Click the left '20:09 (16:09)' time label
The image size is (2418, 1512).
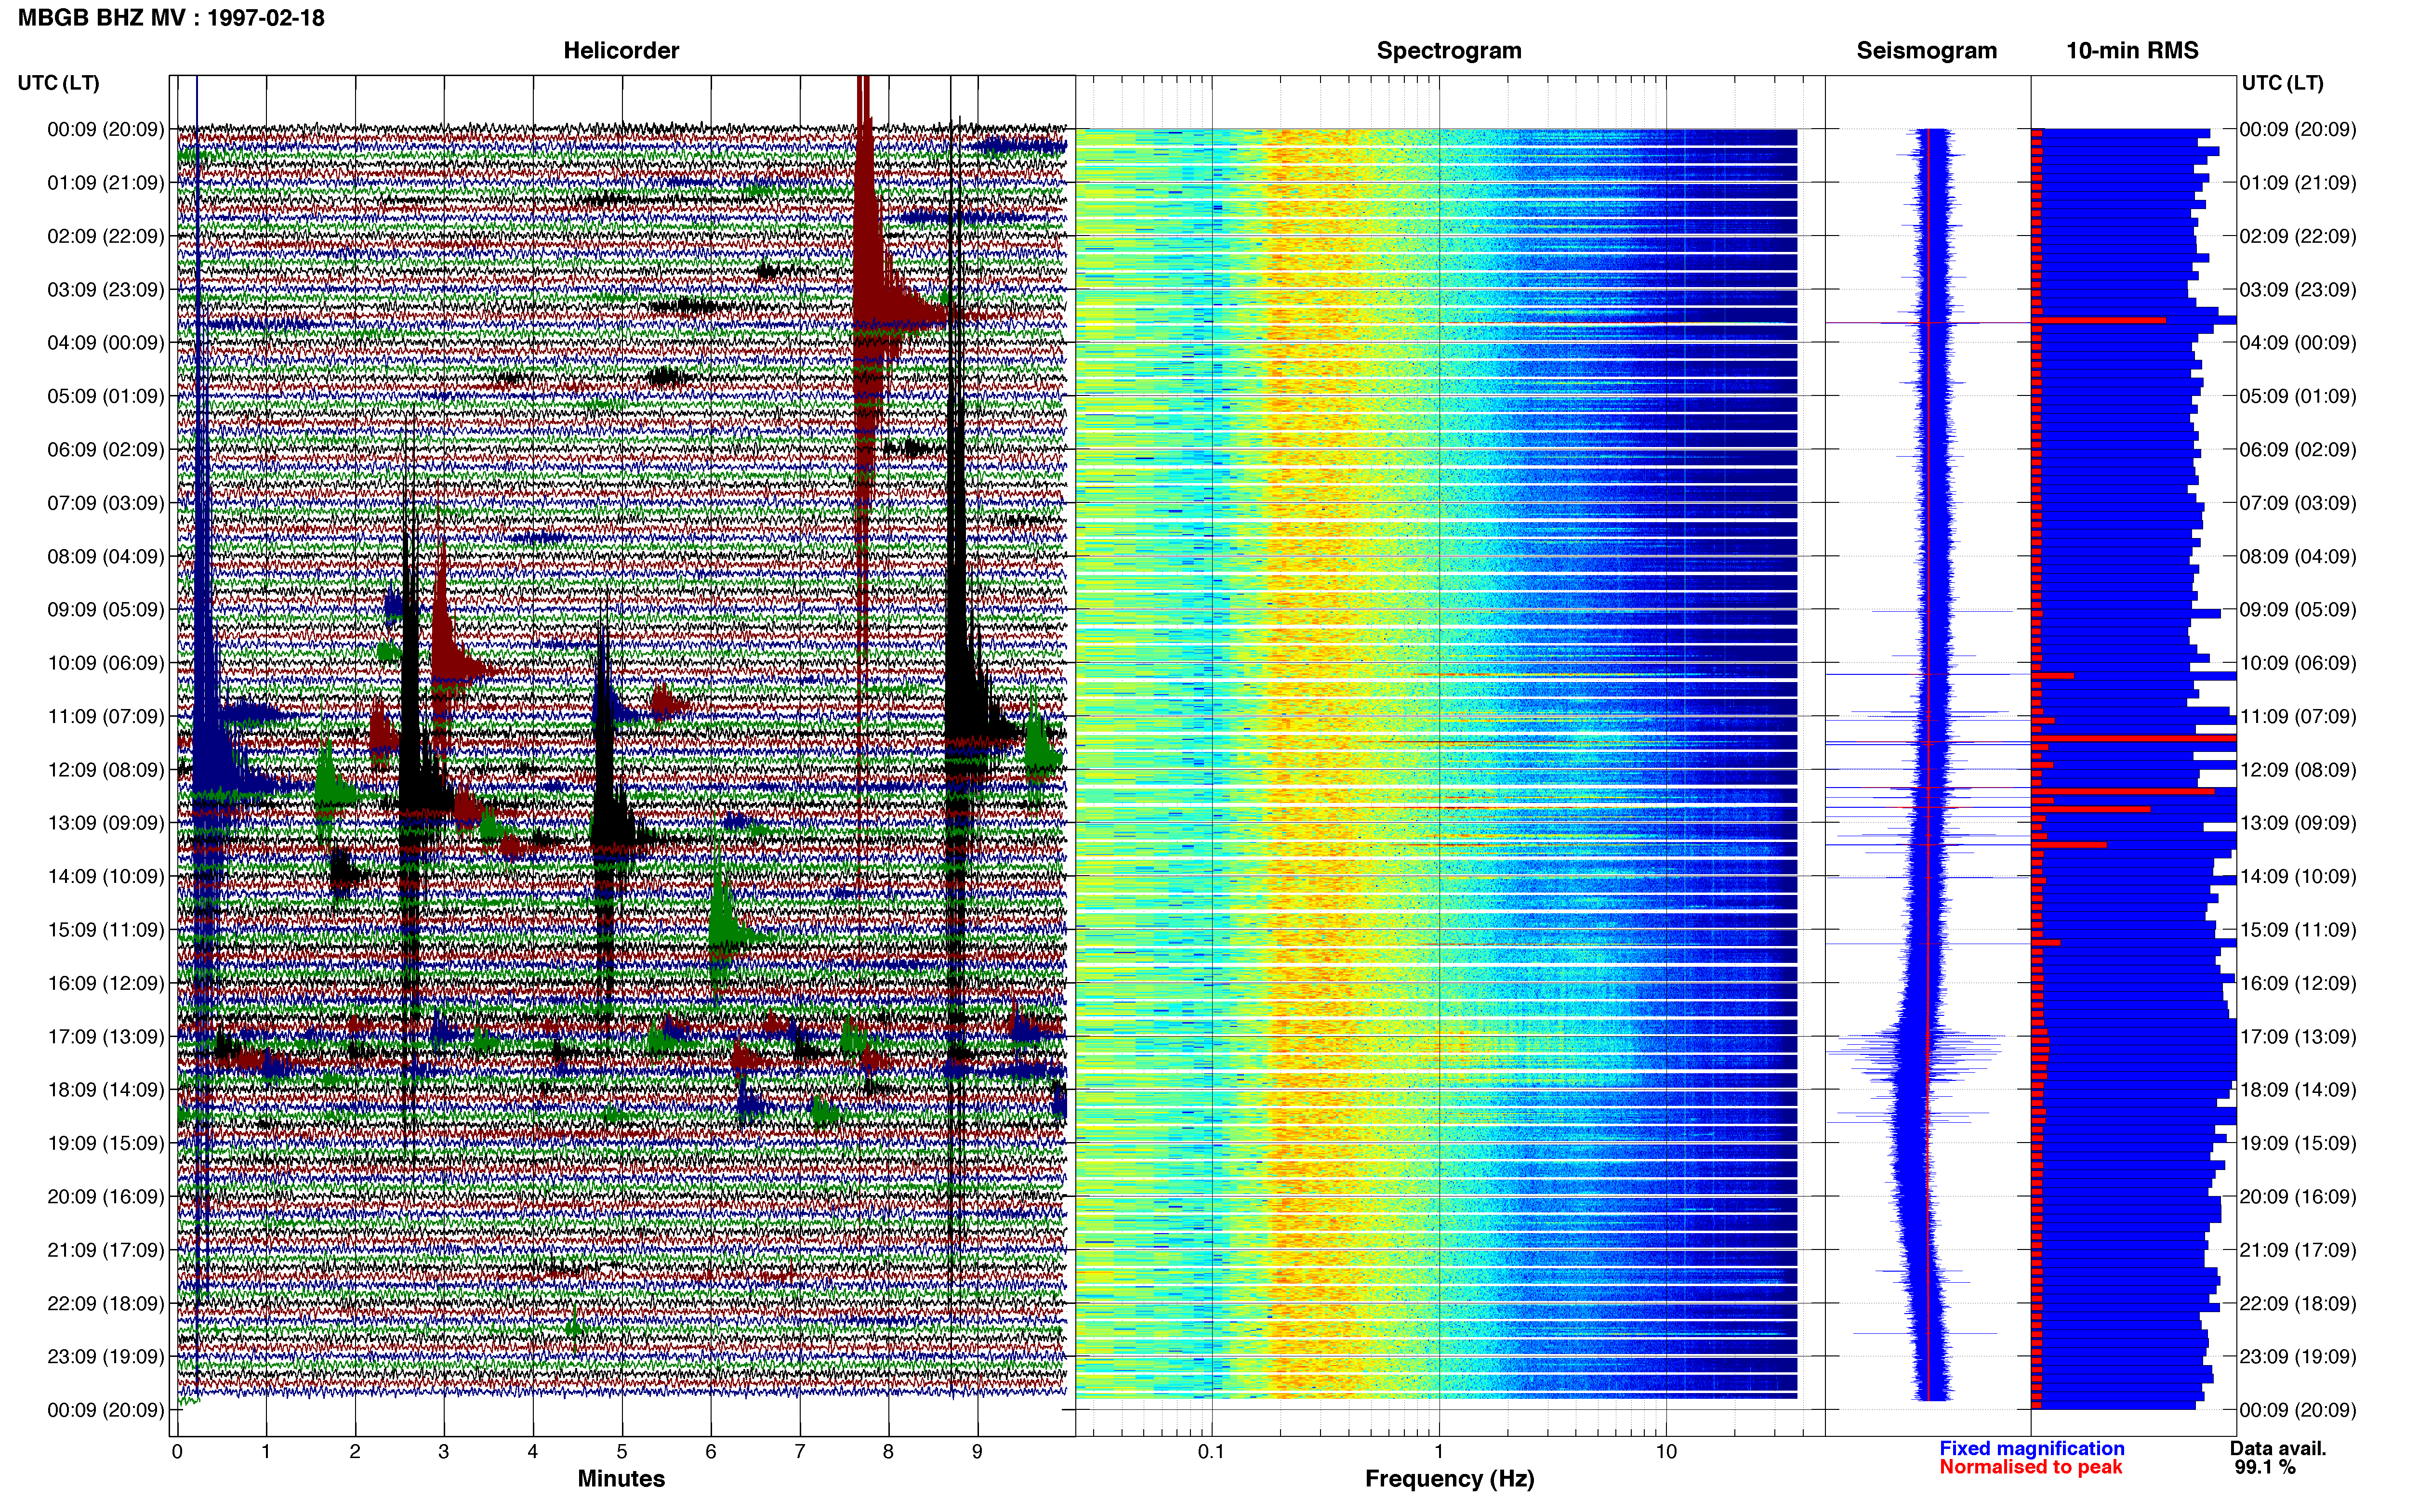pos(106,1196)
